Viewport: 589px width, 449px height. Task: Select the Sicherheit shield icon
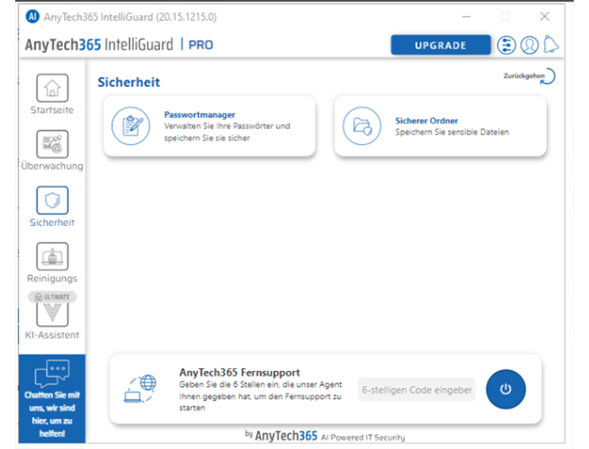(52, 201)
